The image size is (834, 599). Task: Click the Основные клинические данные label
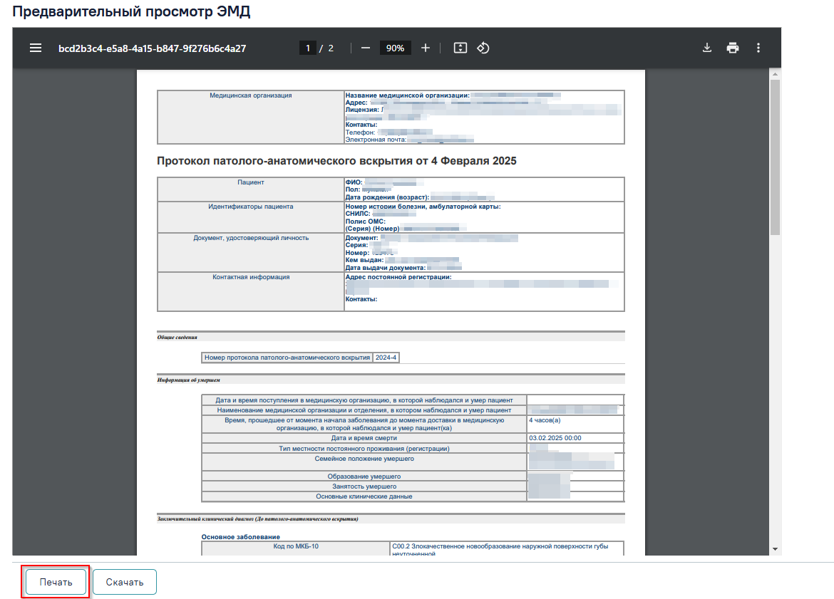click(364, 497)
